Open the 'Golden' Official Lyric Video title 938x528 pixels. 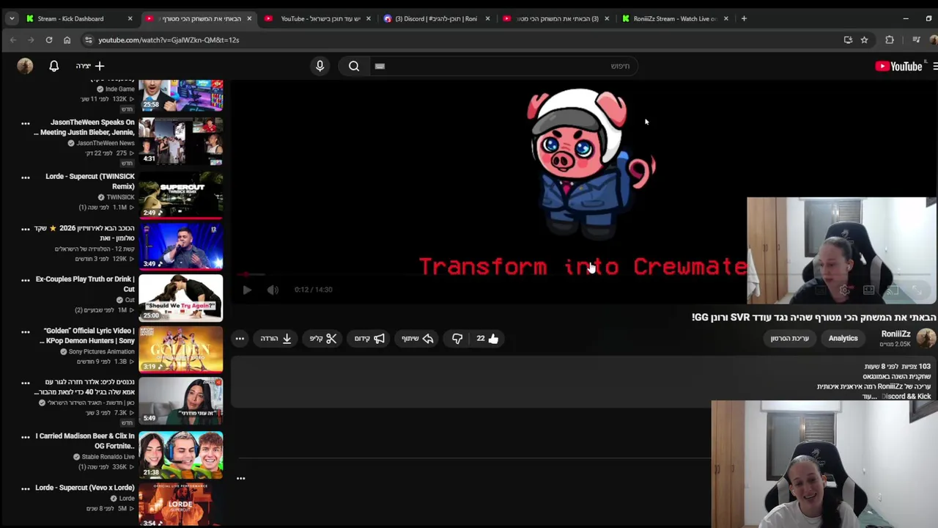(x=89, y=336)
